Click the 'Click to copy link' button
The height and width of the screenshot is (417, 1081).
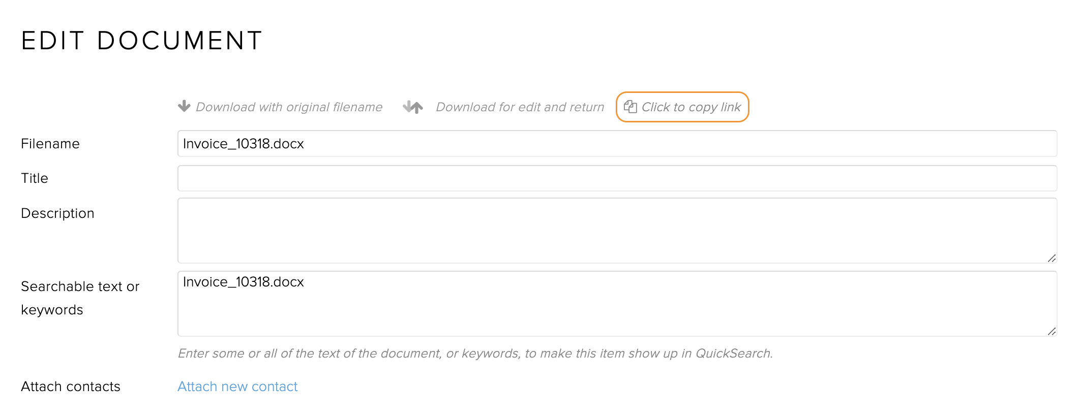pyautogui.click(x=682, y=107)
